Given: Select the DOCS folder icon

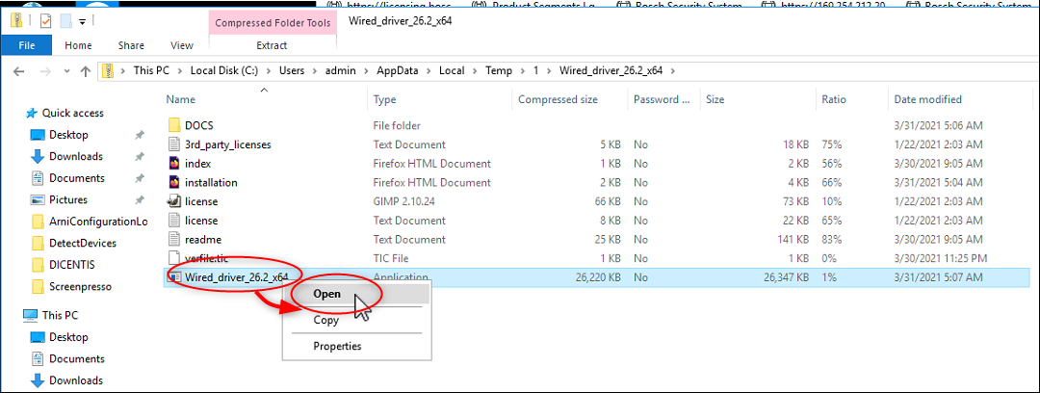Looking at the screenshot, I should (x=174, y=125).
